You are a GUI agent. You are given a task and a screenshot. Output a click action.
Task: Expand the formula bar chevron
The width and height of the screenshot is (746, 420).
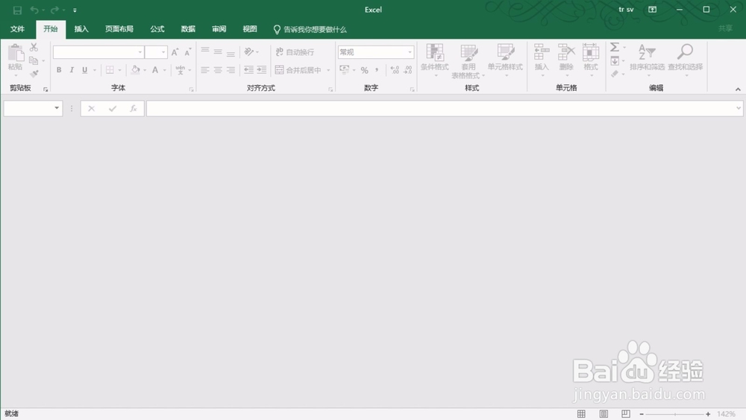click(739, 108)
